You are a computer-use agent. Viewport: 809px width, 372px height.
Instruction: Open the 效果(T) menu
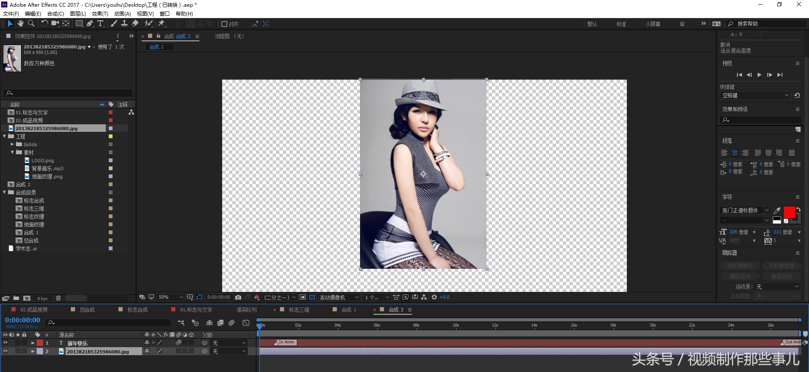click(x=99, y=13)
